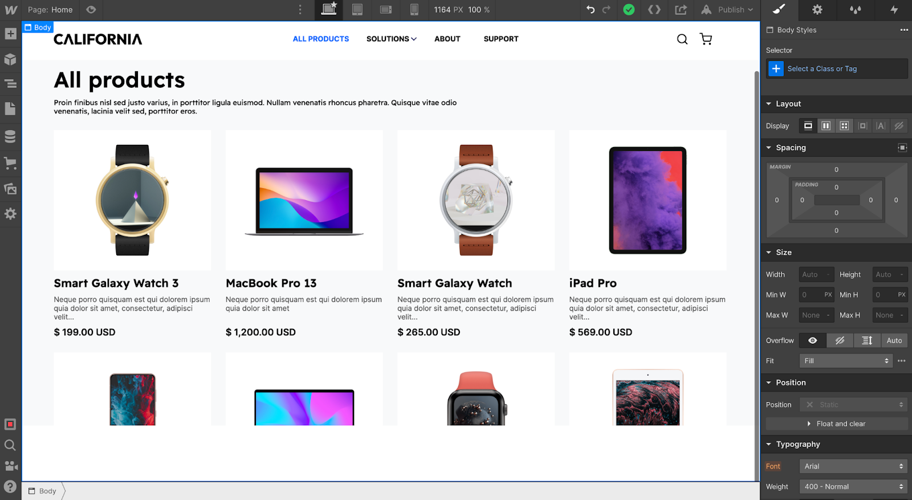
Task: Open the export code brackets icon
Action: click(654, 10)
